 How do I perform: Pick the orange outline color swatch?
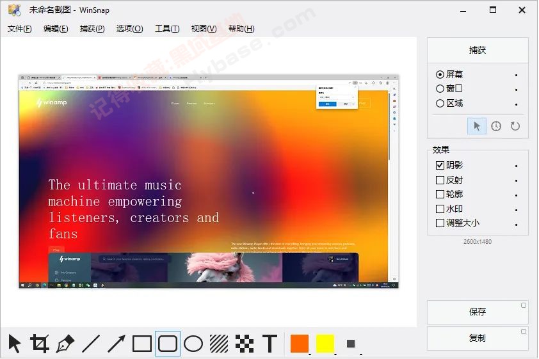pos(300,343)
